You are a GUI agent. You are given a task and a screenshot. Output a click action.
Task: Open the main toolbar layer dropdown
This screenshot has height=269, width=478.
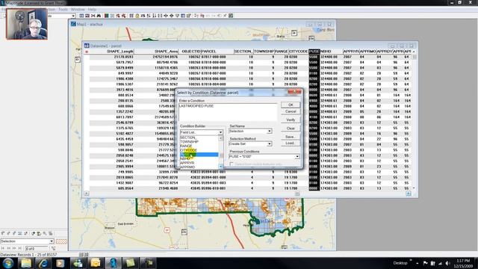pyautogui.click(x=73, y=16)
